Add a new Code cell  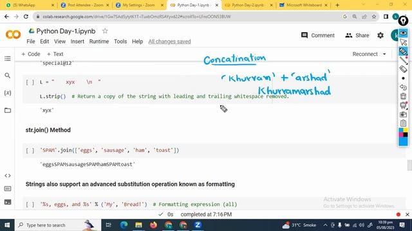31,54
